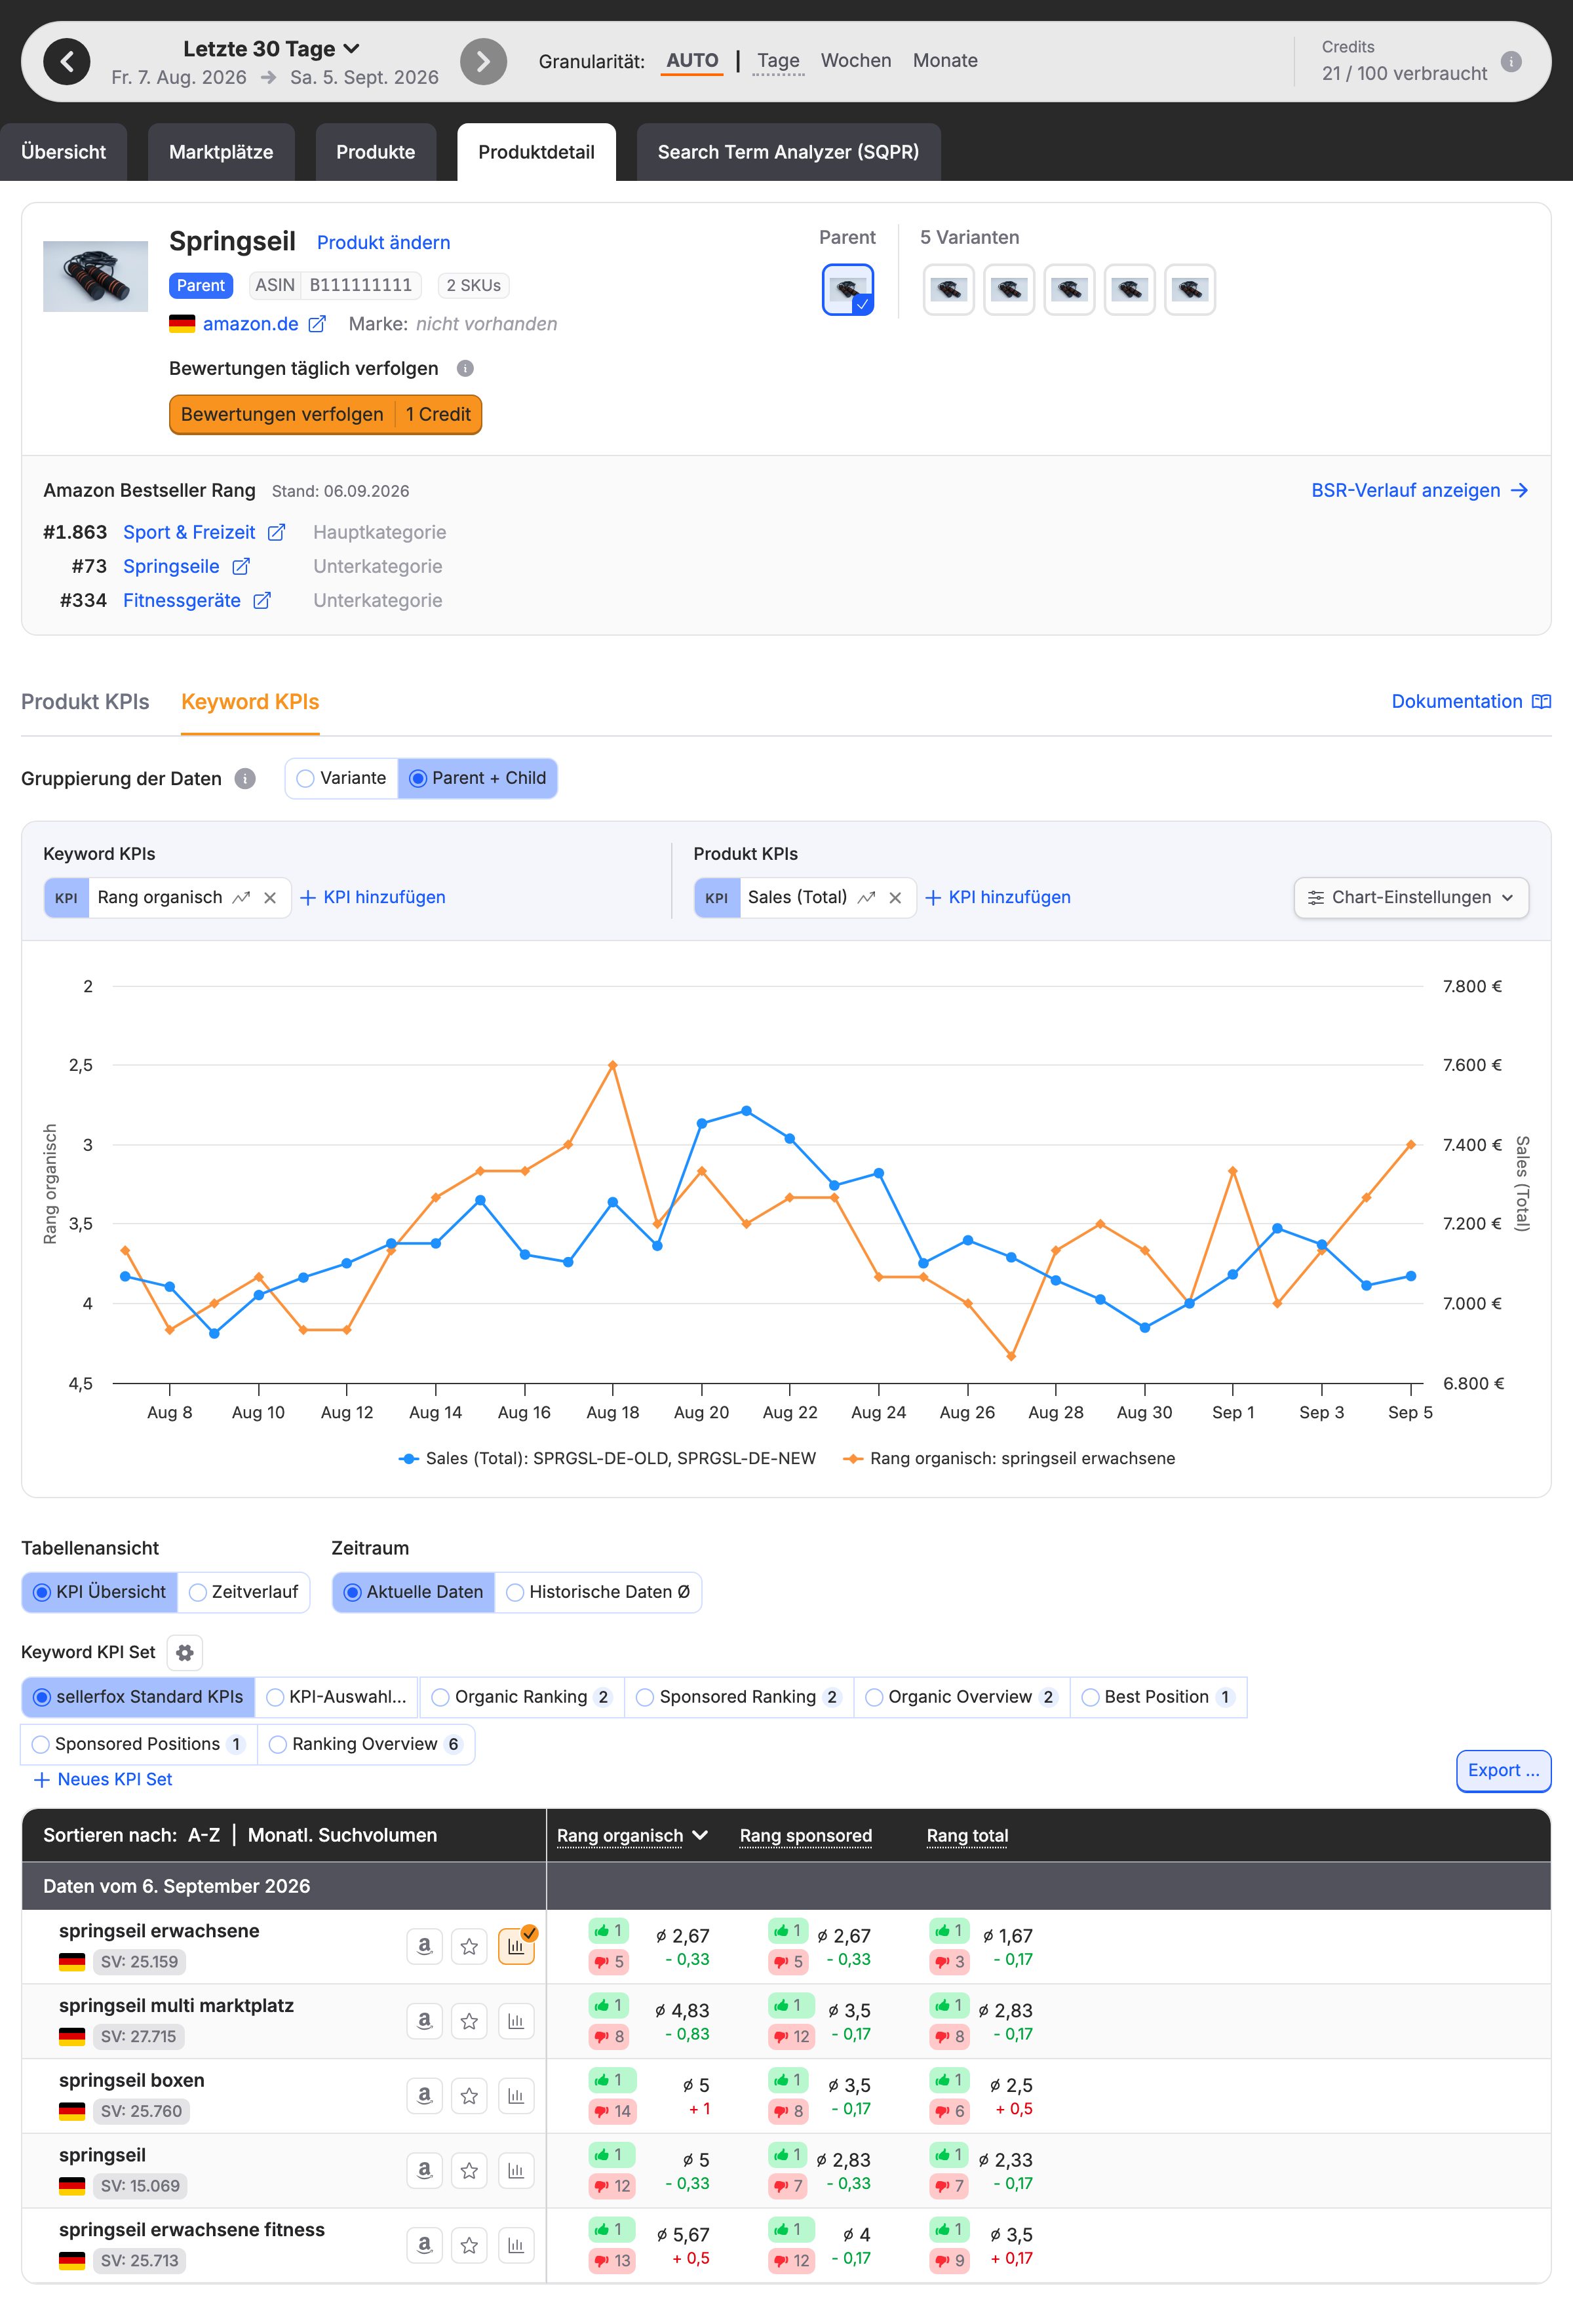The height and width of the screenshot is (2324, 1573).
Task: Open the Dokumentation book icon
Action: [1541, 701]
